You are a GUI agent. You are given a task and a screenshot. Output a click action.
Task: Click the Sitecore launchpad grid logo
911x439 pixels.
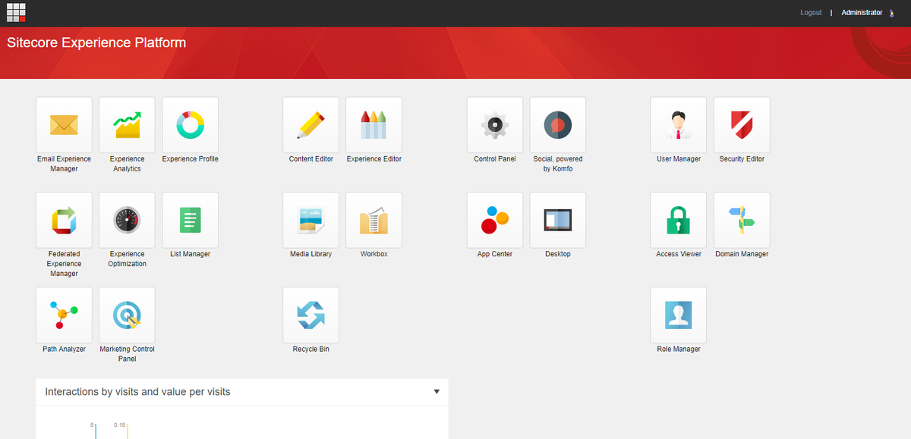point(17,12)
